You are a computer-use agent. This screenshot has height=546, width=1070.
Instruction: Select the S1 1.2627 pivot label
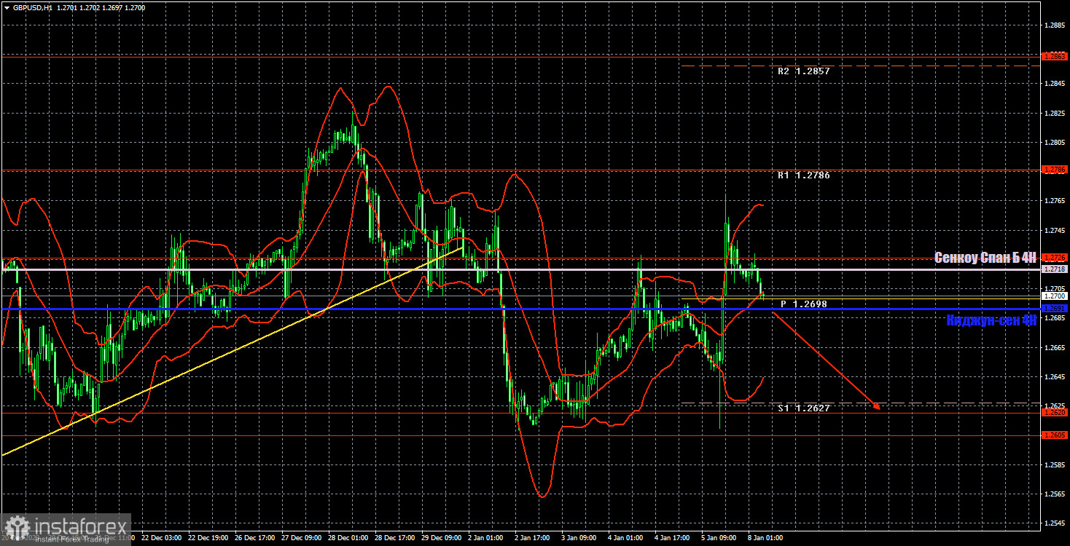point(803,408)
